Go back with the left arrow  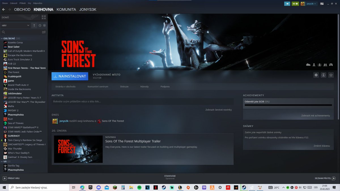(x=3, y=9)
